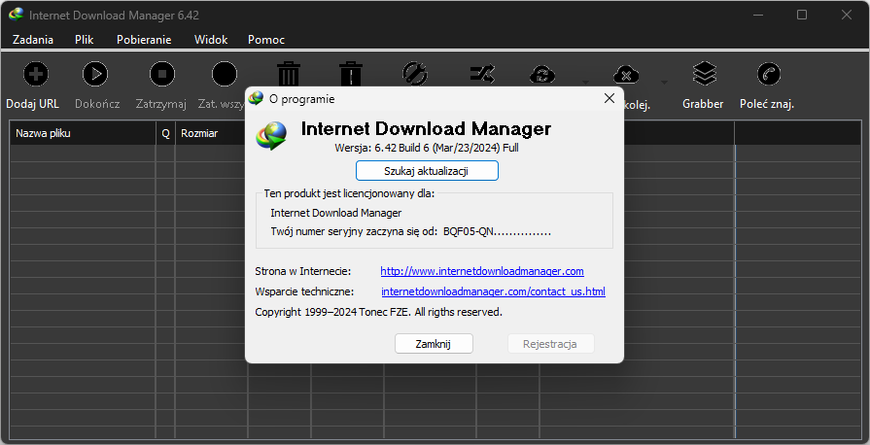Open options via the wrench icon
The height and width of the screenshot is (445, 870).
[x=414, y=73]
